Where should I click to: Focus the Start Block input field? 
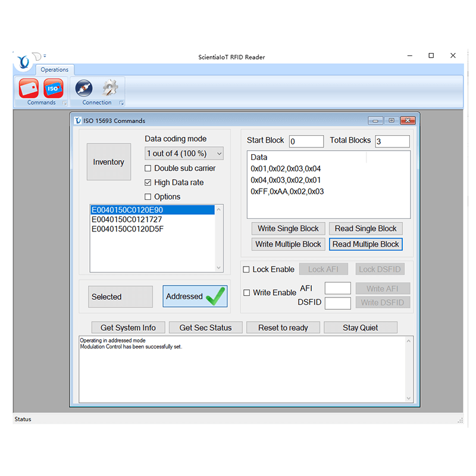click(x=306, y=142)
